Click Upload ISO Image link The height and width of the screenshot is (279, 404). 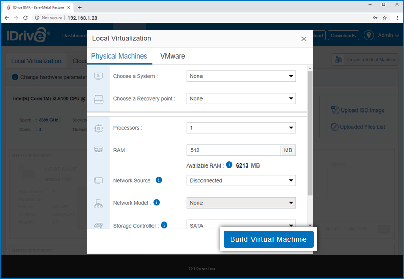(x=363, y=110)
